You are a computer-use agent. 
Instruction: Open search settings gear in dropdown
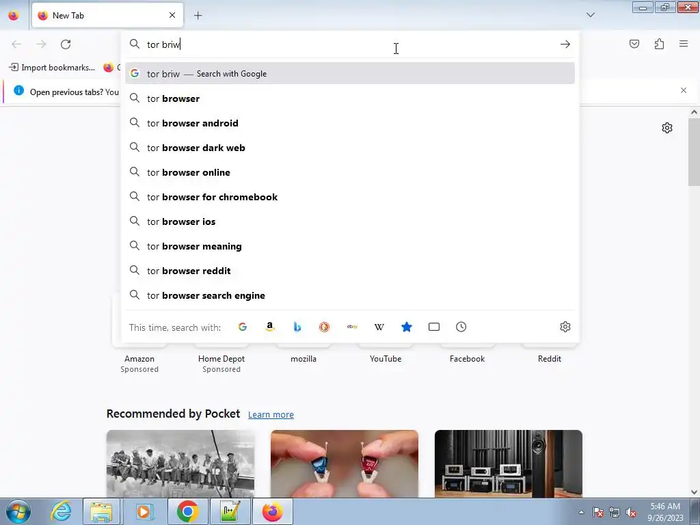pos(565,327)
